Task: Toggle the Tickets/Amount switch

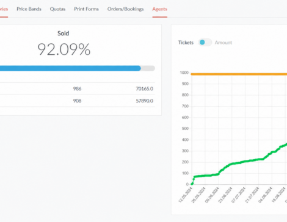Action: coord(205,42)
